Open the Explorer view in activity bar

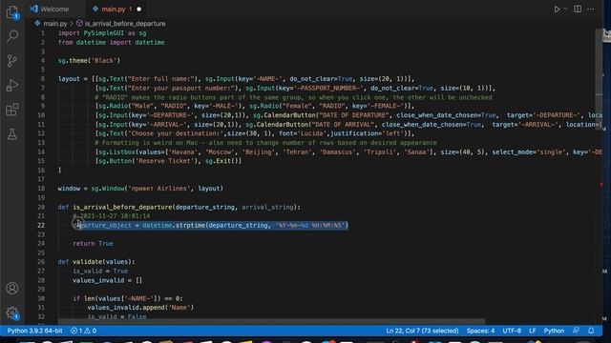[x=12, y=12]
